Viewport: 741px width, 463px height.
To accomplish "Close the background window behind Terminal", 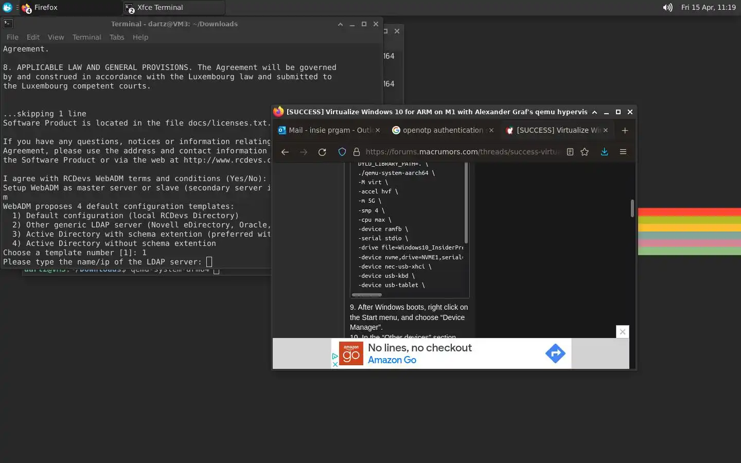I will click(x=397, y=31).
